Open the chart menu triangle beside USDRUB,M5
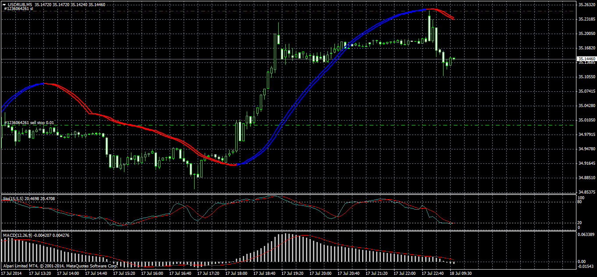This screenshot has width=597, height=277. [x=4, y=4]
